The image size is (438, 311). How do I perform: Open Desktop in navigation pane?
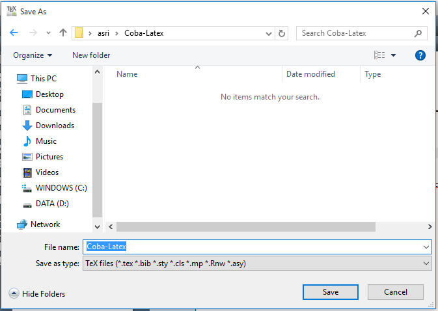click(x=43, y=94)
